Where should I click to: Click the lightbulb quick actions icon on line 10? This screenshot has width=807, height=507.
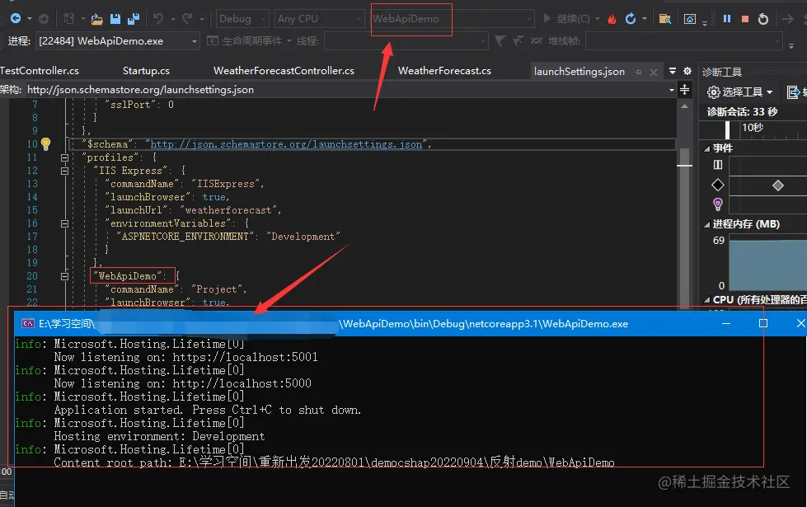[x=46, y=144]
